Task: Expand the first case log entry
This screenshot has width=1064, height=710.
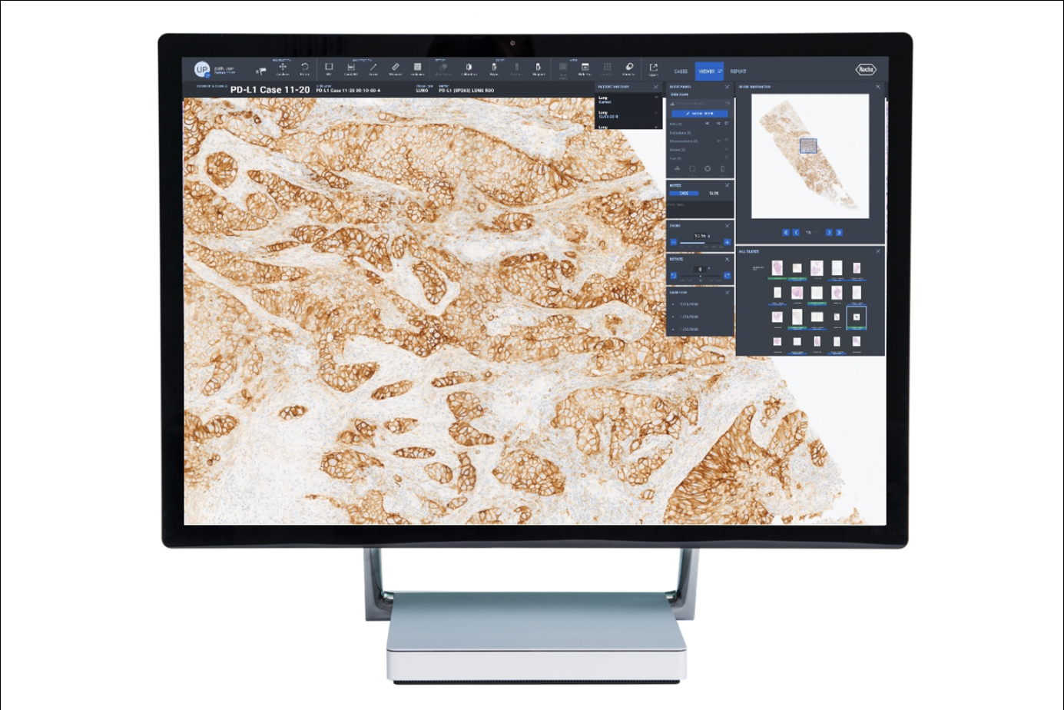Action: point(674,304)
